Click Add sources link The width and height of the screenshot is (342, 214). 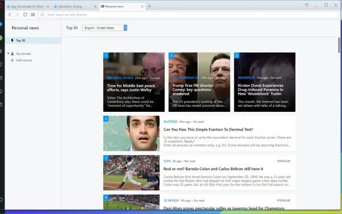pyautogui.click(x=24, y=60)
